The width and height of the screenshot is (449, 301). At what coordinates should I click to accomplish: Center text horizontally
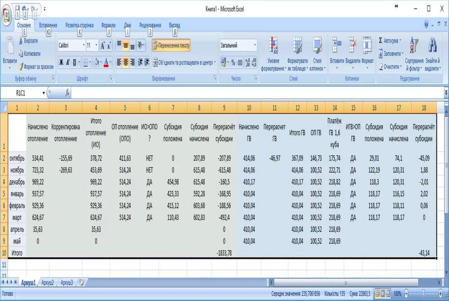coord(126,62)
